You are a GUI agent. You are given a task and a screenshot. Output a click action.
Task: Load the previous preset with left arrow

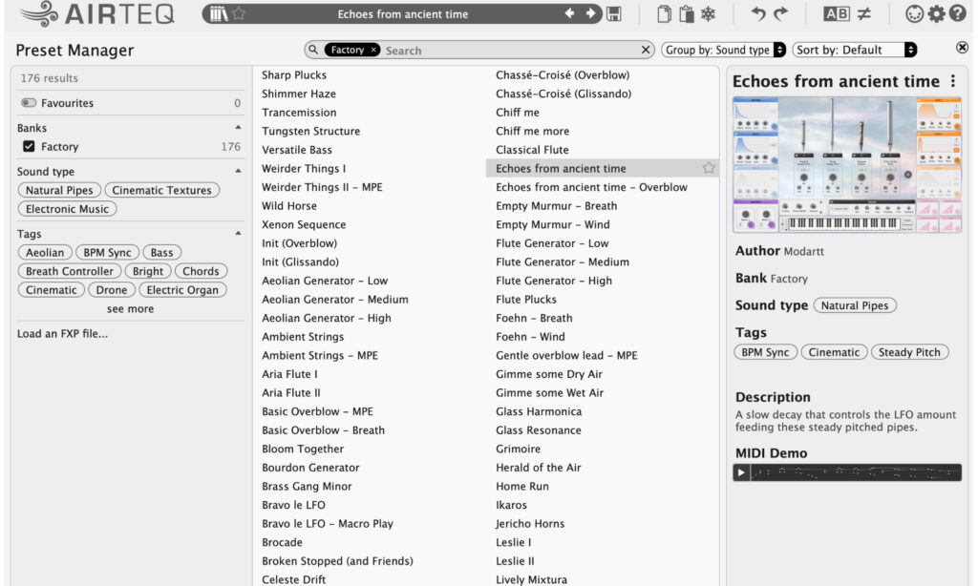(569, 13)
